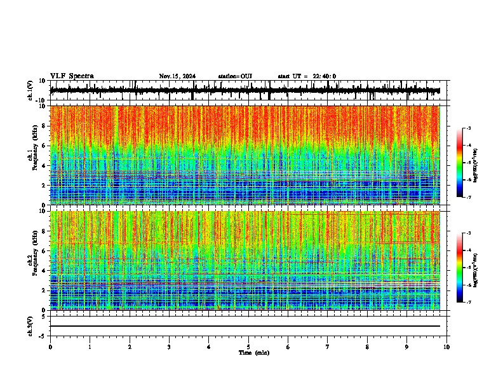Click the "6" tick on the time axis
The height and width of the screenshot is (389, 503).
point(288,347)
